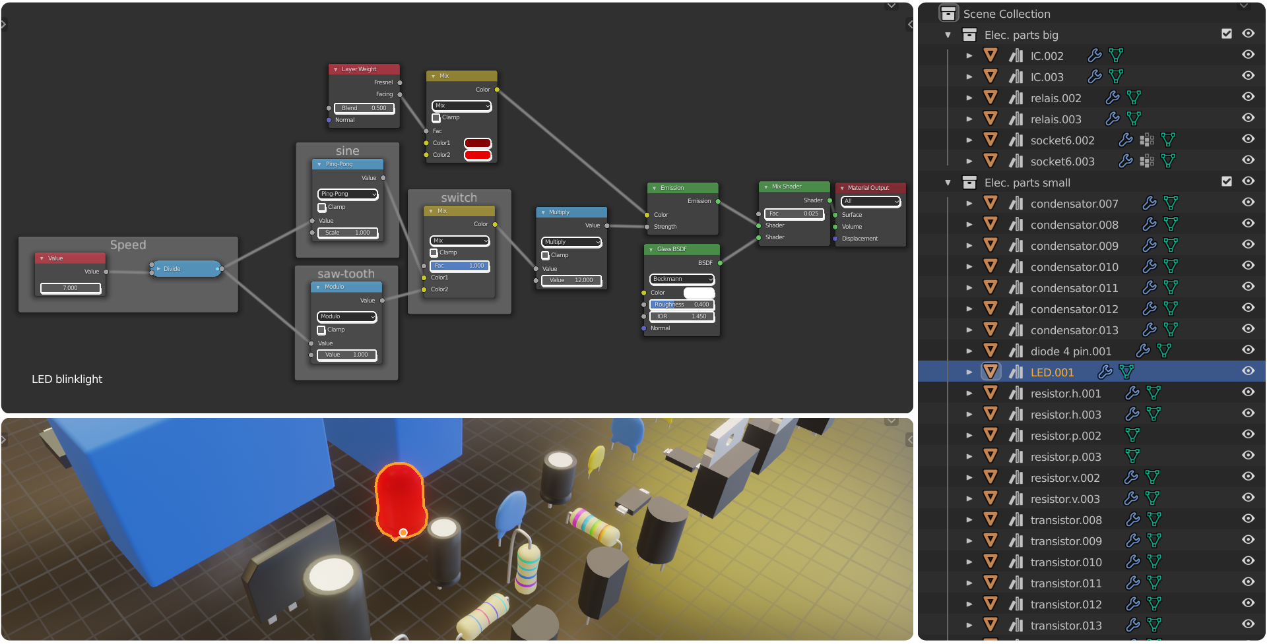Exclude the Elec. parts big collection checkbox

[1227, 34]
